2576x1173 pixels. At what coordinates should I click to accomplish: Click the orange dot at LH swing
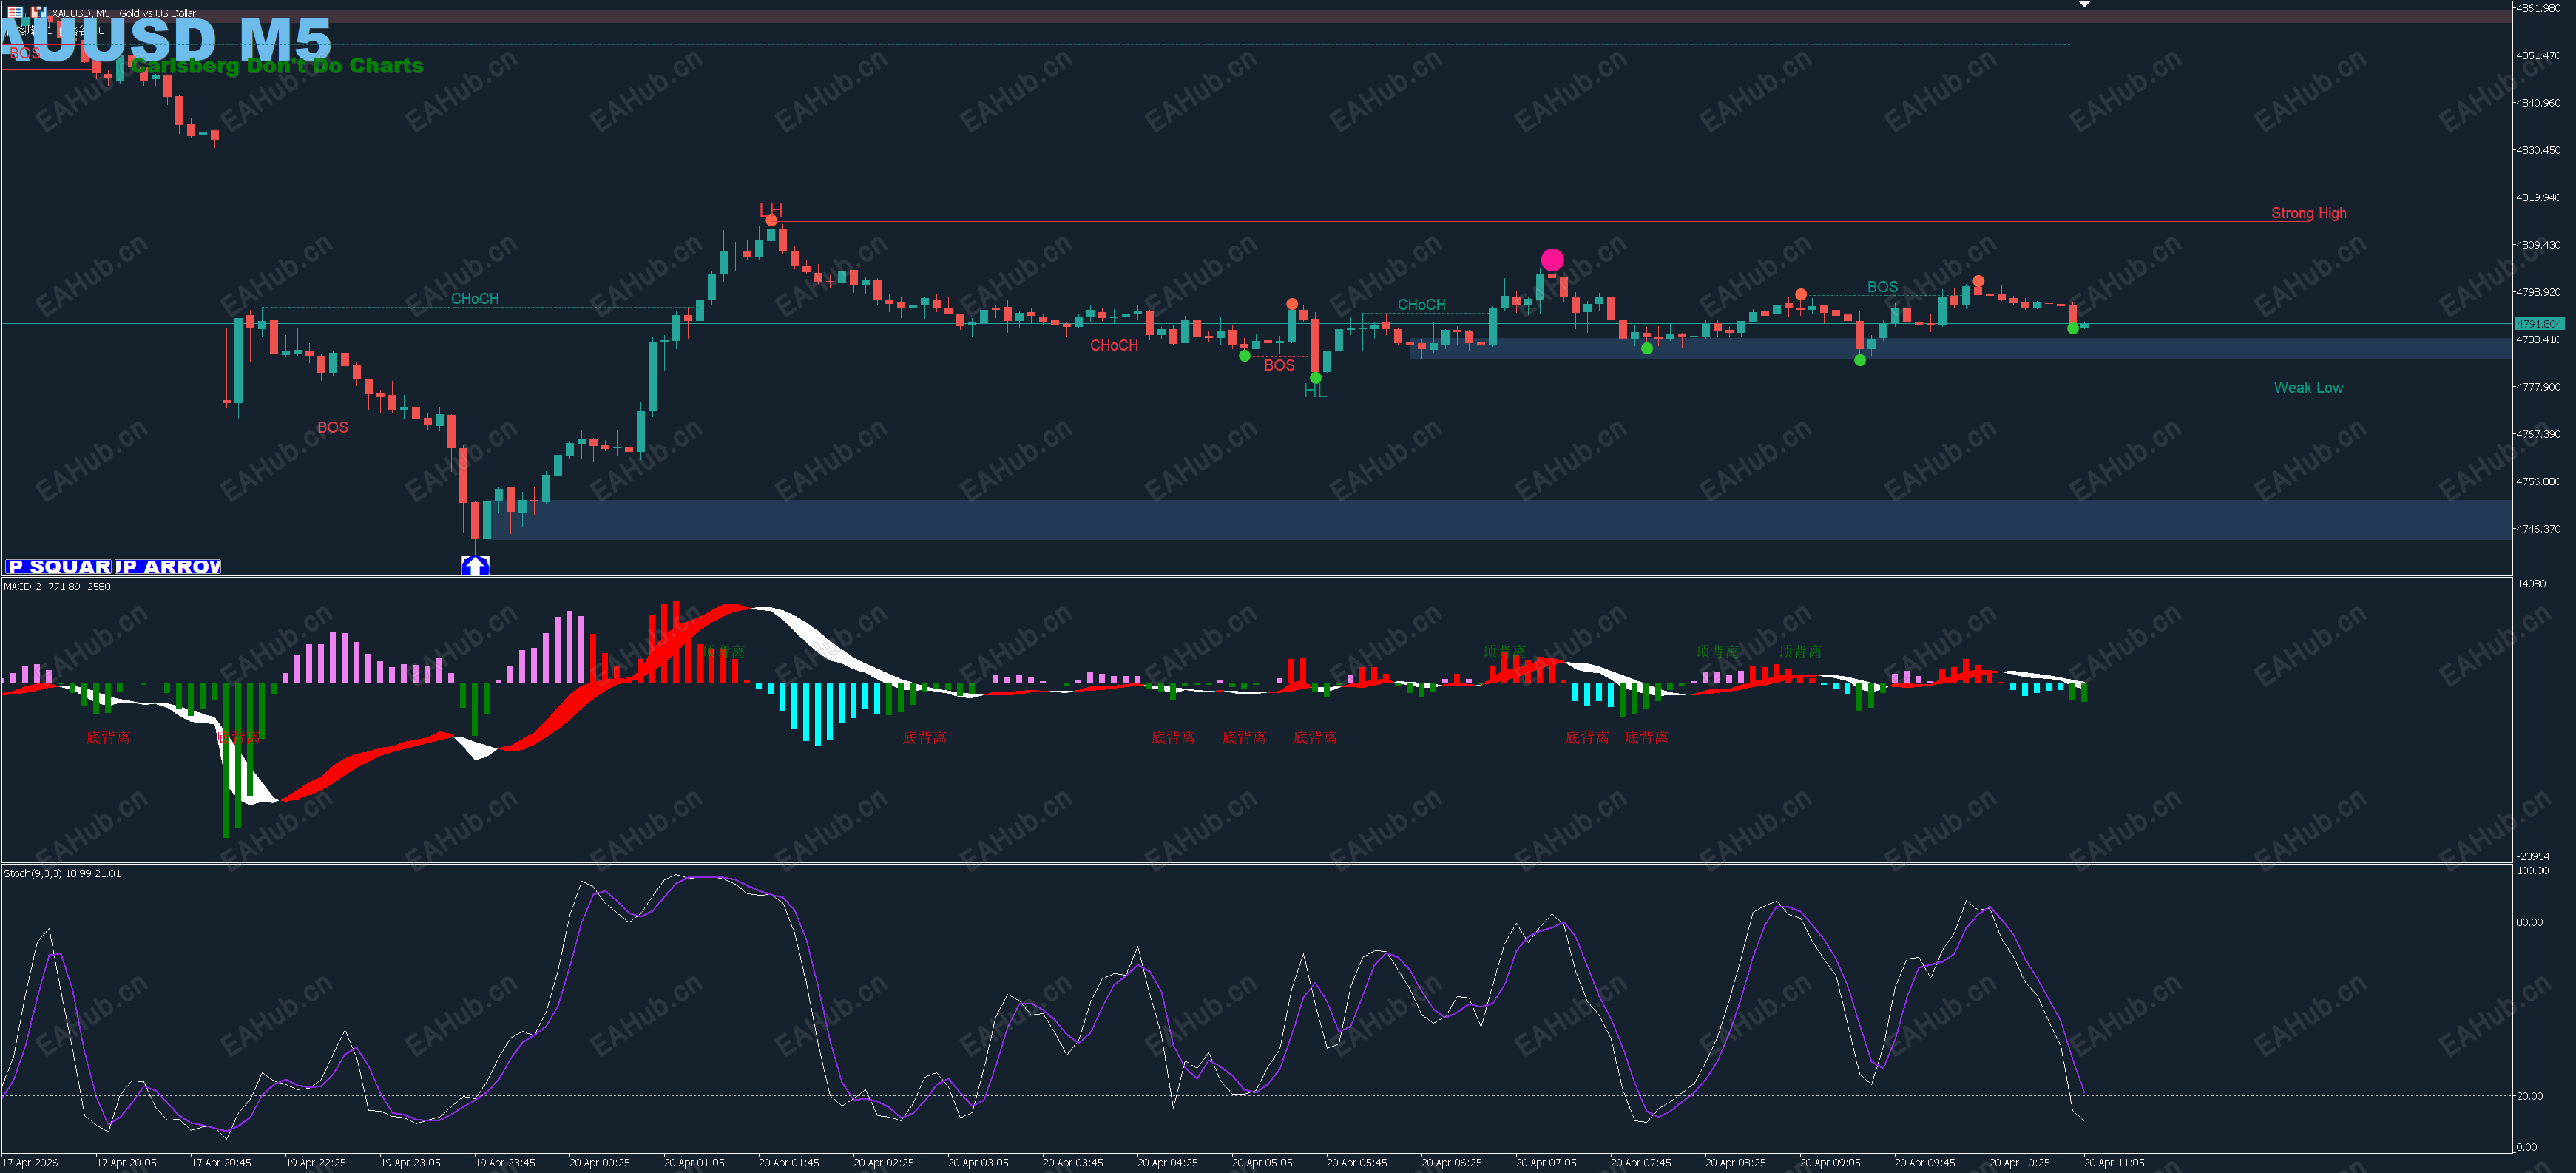click(771, 220)
